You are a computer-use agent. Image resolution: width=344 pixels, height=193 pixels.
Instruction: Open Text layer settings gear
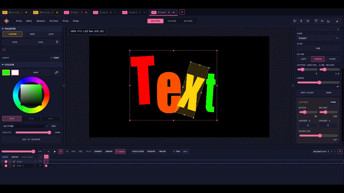40,161
